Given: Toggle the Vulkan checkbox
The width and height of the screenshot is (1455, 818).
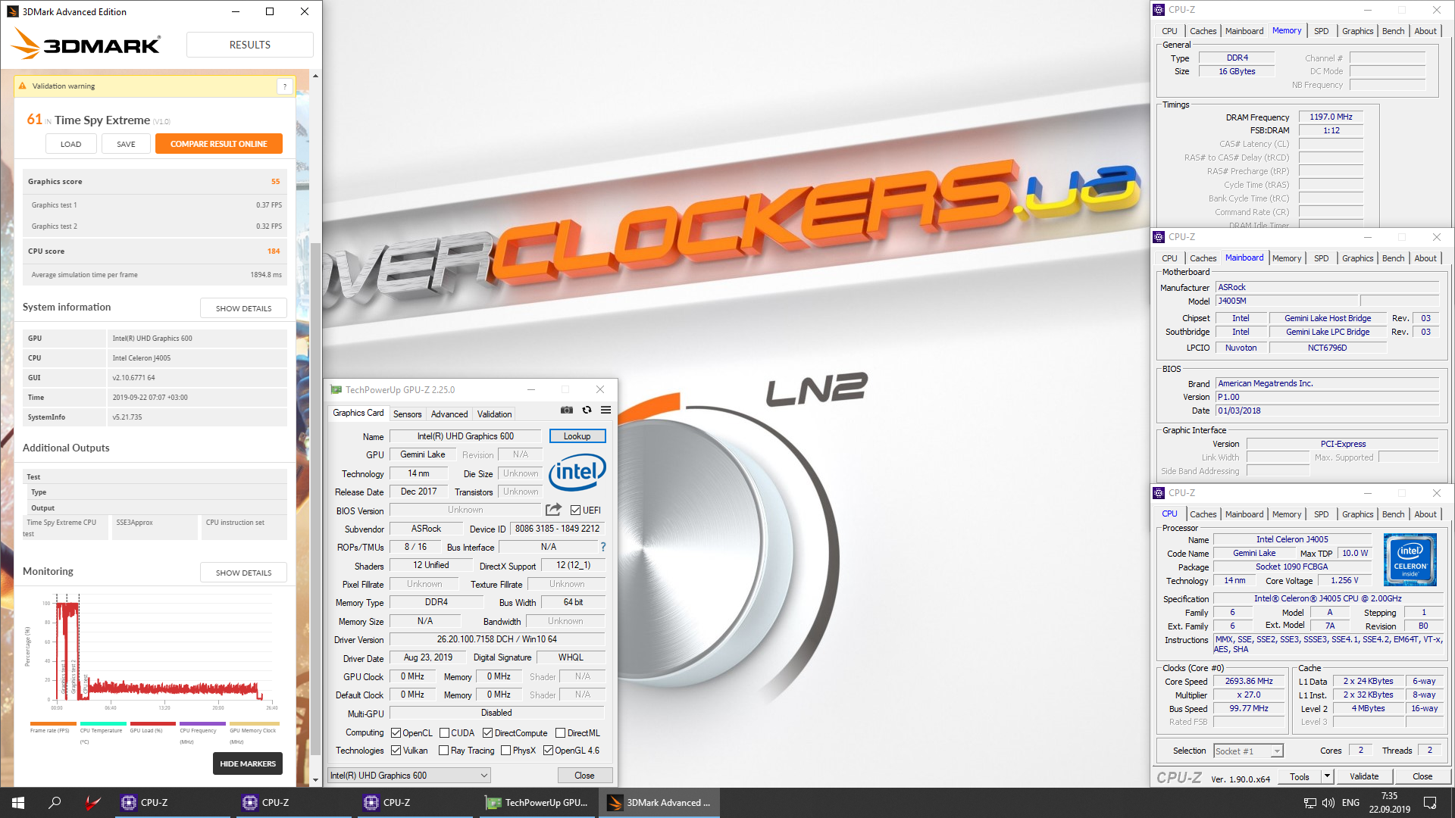Looking at the screenshot, I should 396,751.
